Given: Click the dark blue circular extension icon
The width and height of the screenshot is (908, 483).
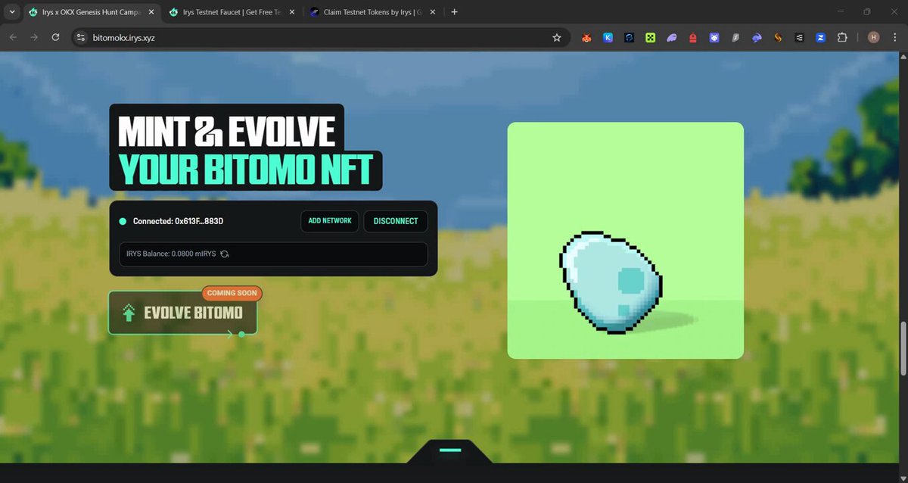Looking at the screenshot, I should tap(629, 37).
